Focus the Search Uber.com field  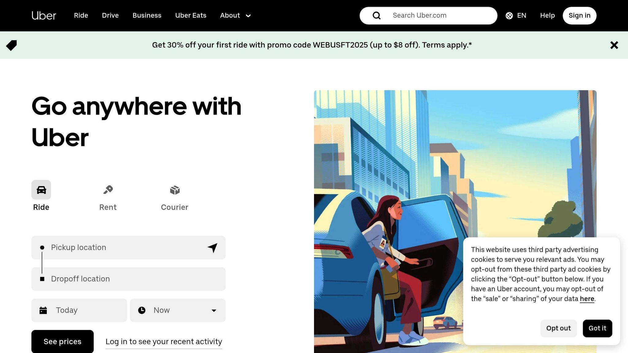(428, 16)
